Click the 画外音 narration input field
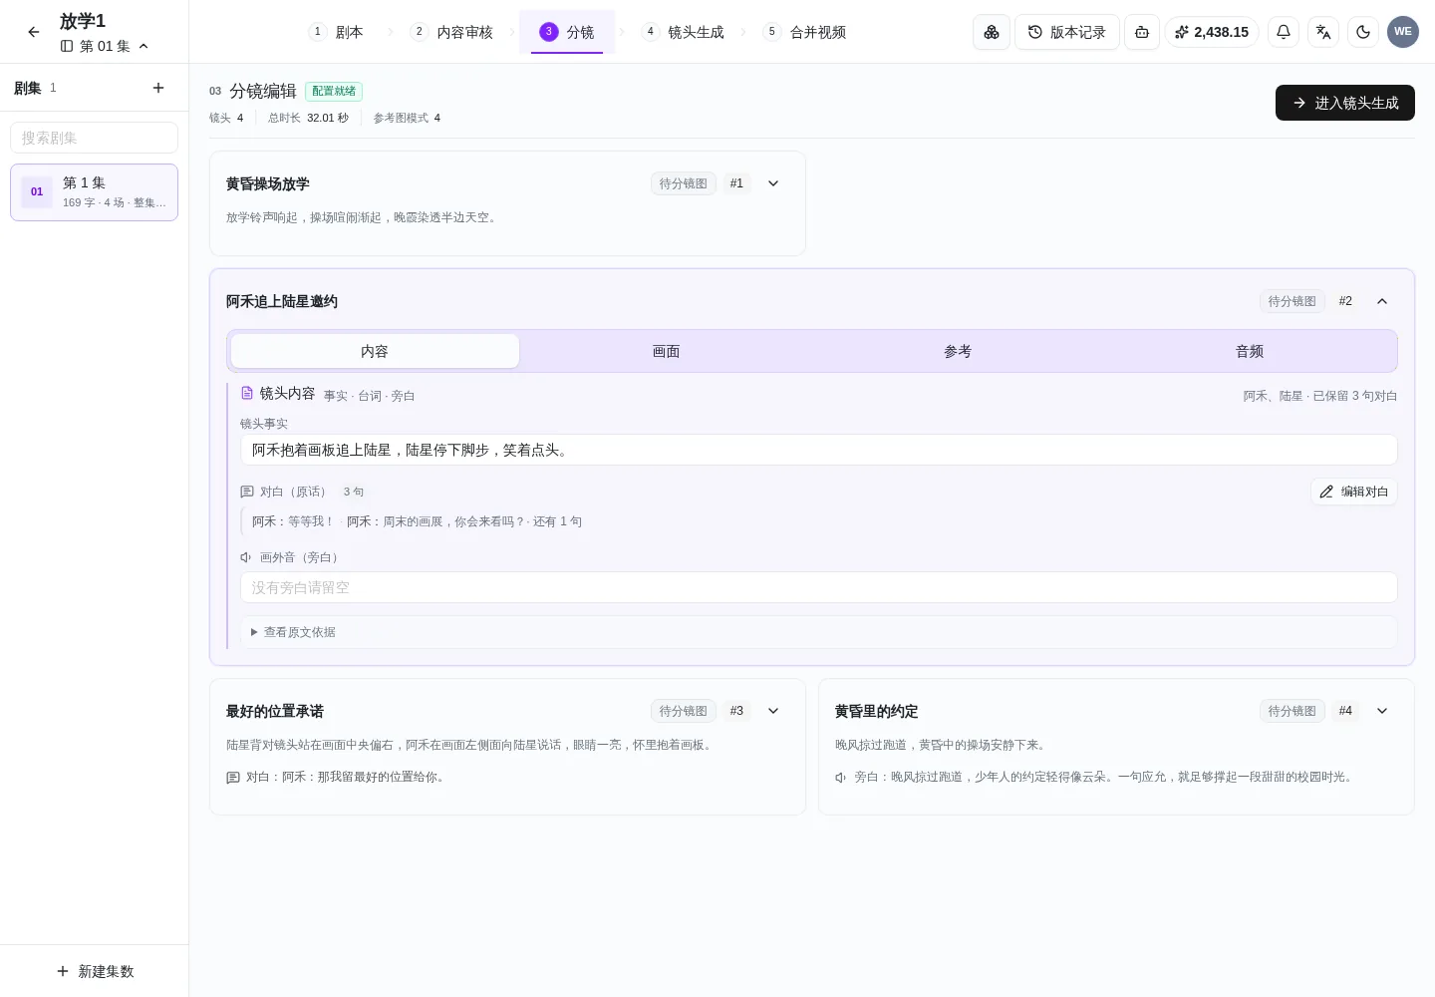The image size is (1435, 997). tap(818, 587)
